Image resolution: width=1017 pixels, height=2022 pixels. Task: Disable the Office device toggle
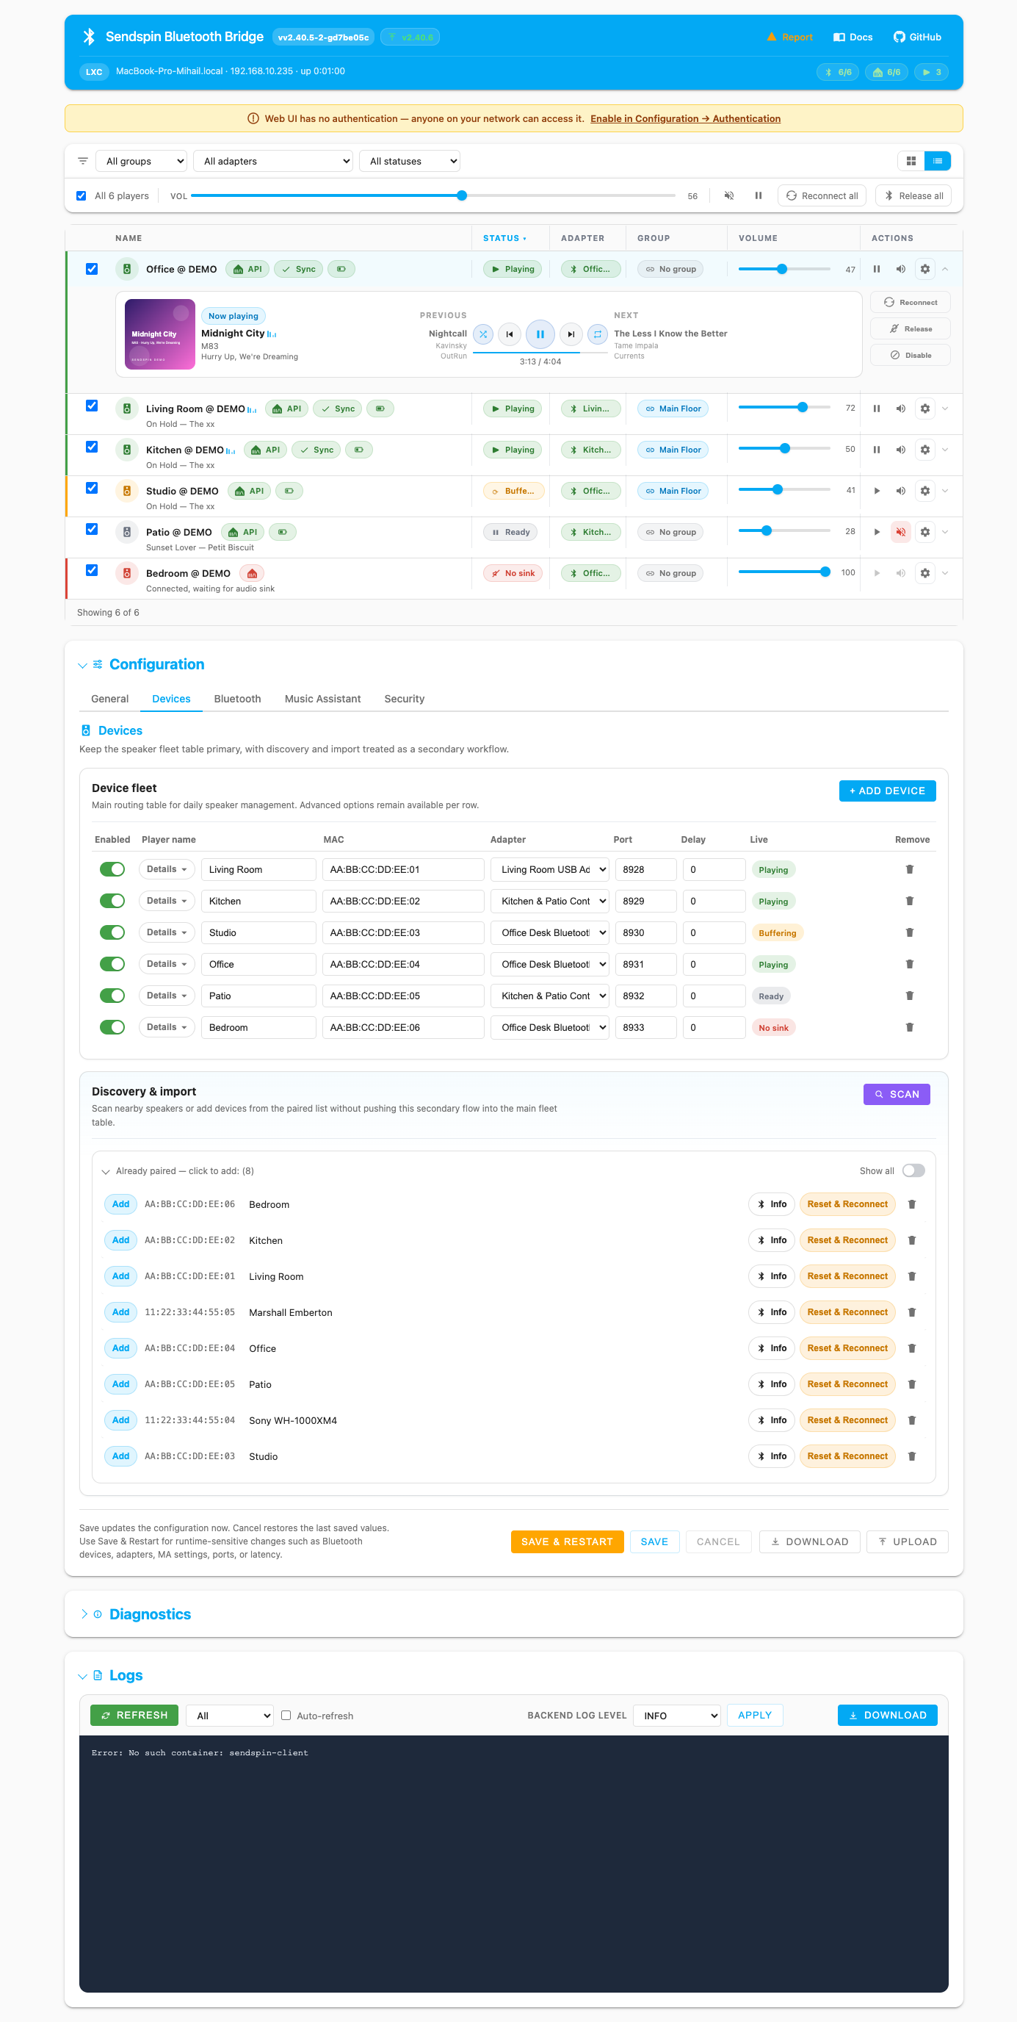pyautogui.click(x=112, y=964)
